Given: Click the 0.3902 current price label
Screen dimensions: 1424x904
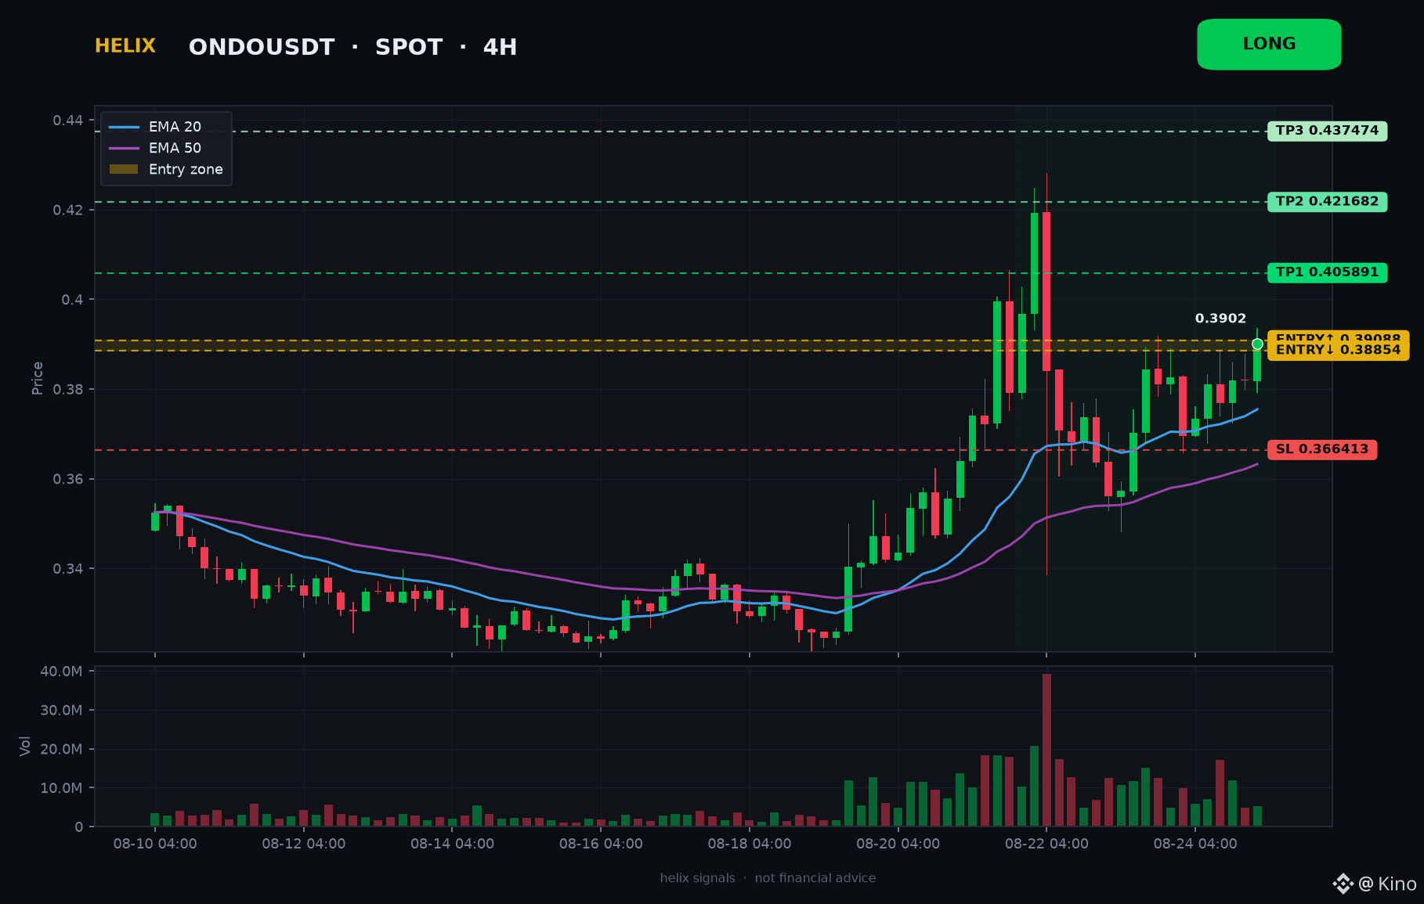Looking at the screenshot, I should [x=1220, y=319].
